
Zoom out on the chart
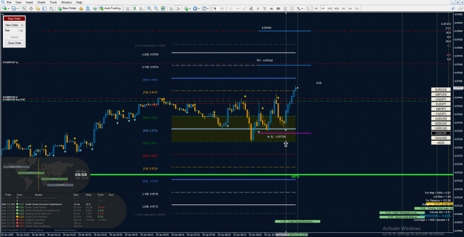pyautogui.click(x=156, y=9)
